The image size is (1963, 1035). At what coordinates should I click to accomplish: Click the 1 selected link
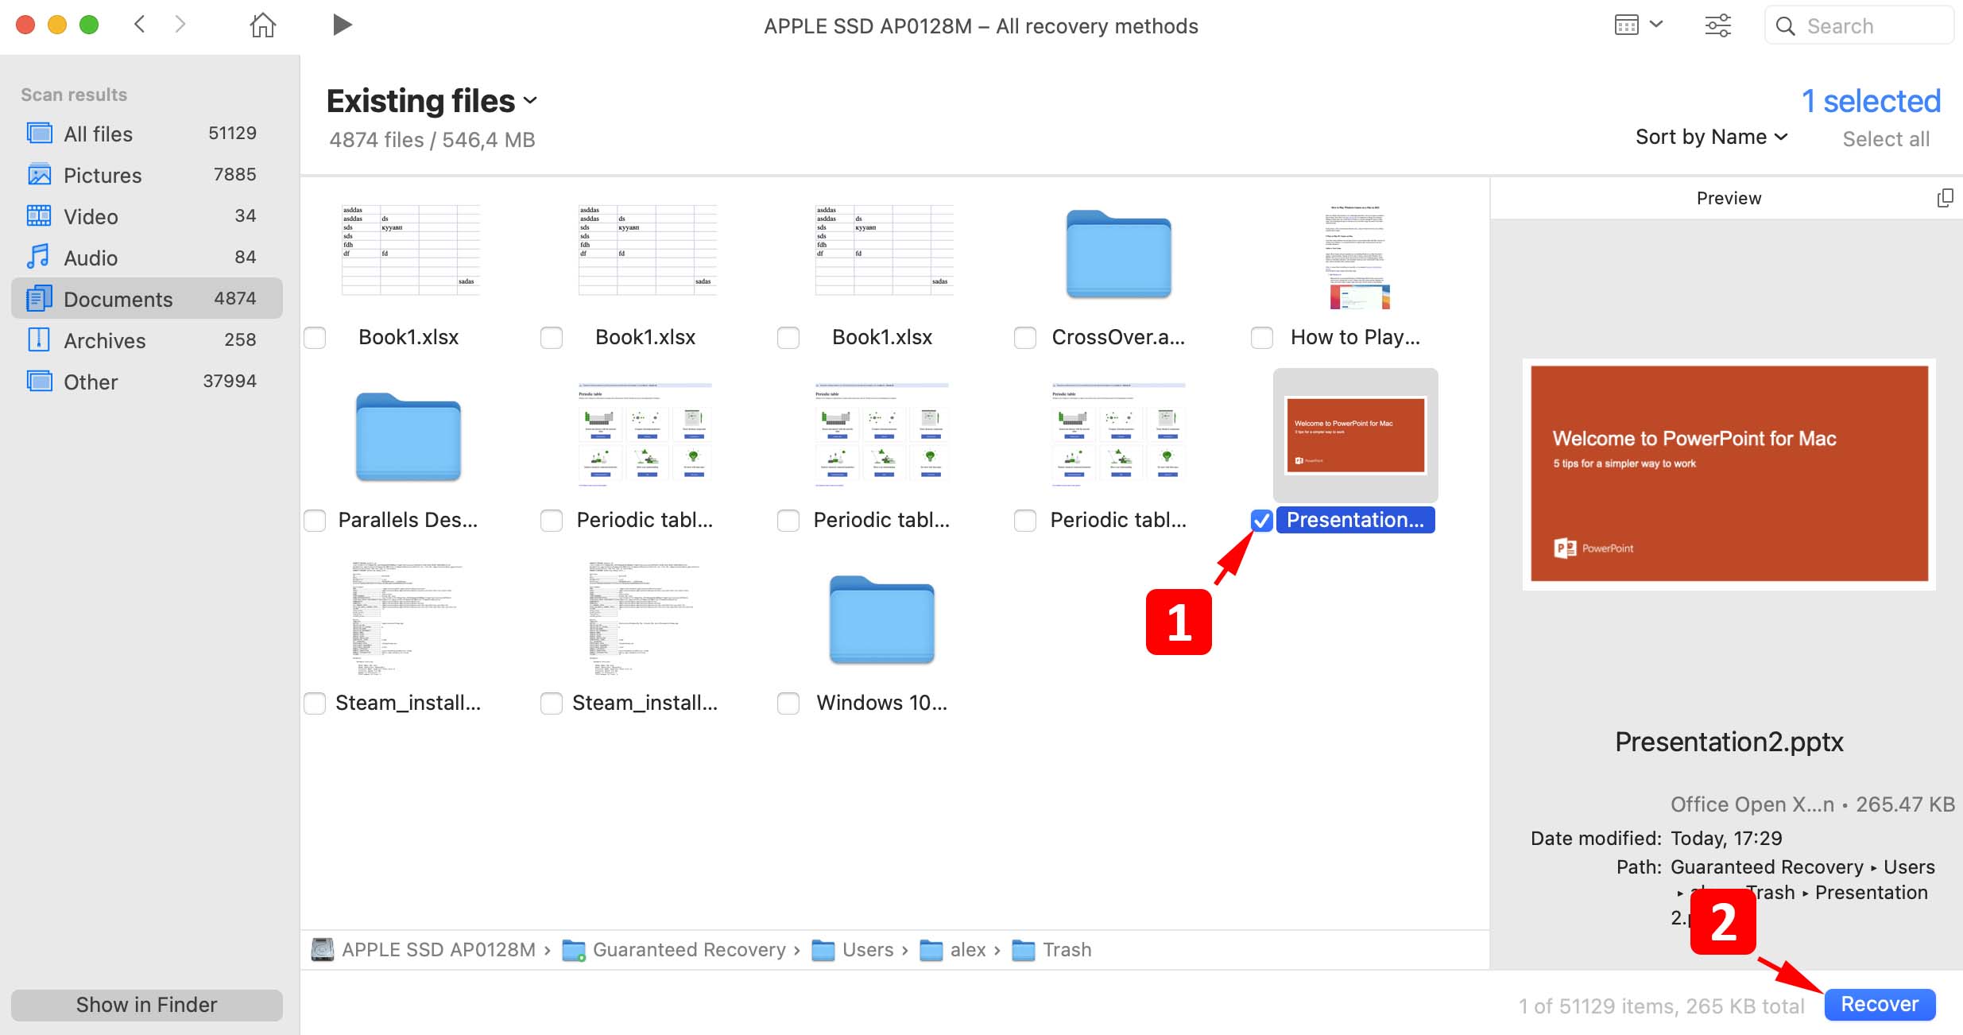pyautogui.click(x=1871, y=101)
